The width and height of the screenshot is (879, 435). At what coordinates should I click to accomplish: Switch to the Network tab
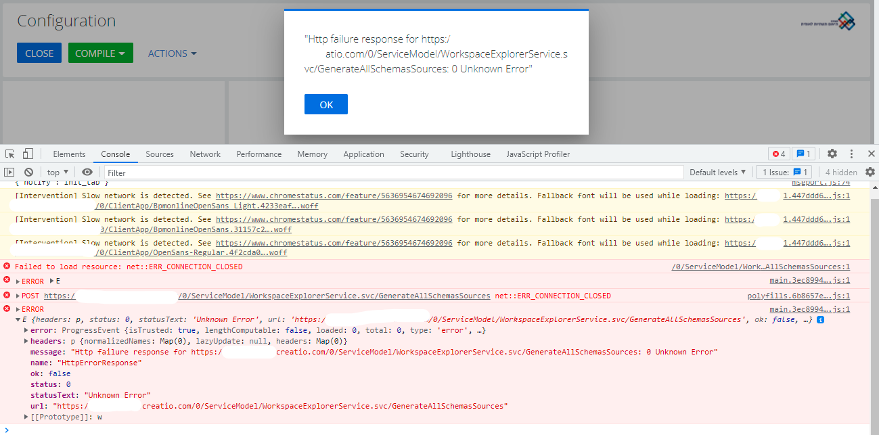(205, 154)
